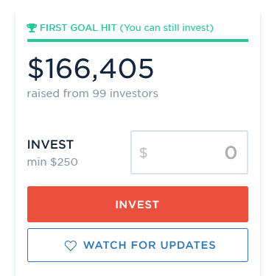Click the WATCH word next to the heart
277x276 pixels.
tap(105, 245)
